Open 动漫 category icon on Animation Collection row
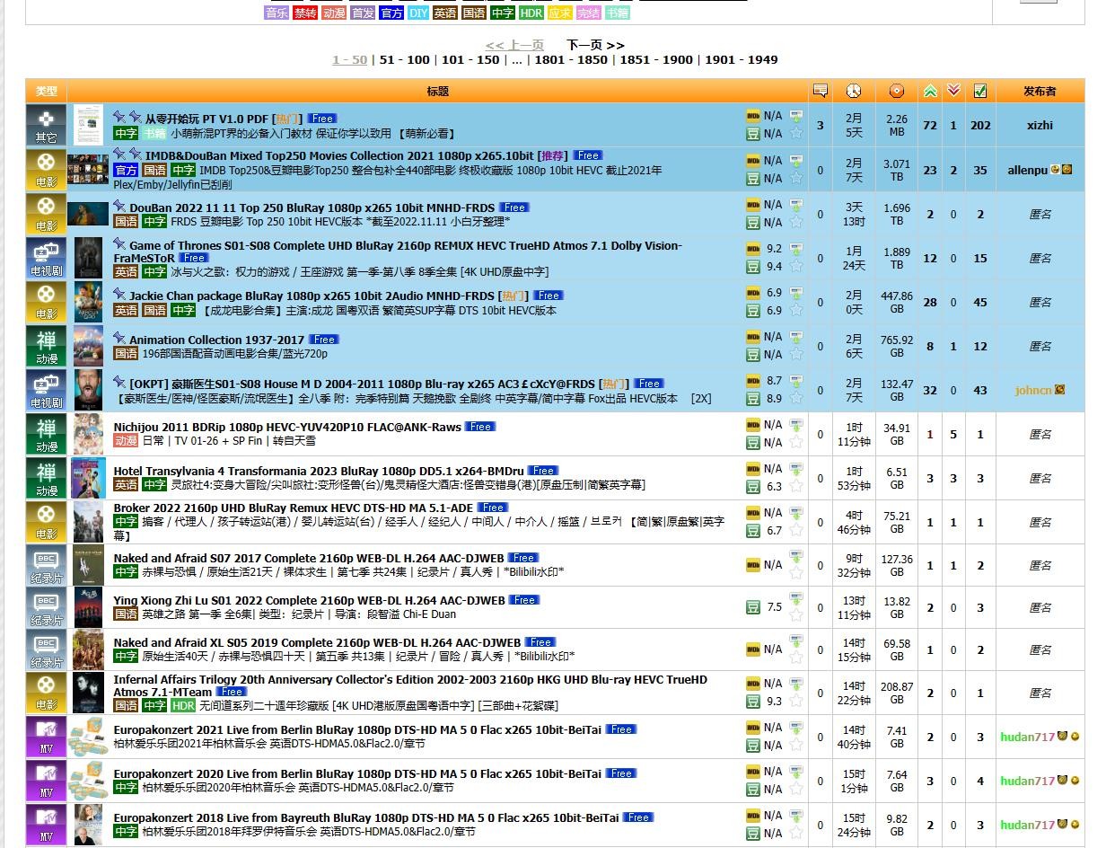The image size is (1106, 848). pos(46,346)
